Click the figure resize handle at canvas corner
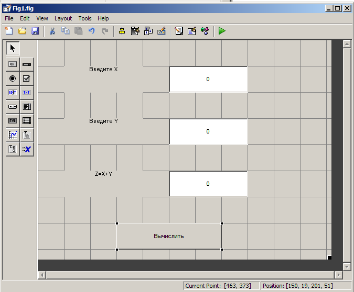 coord(329,257)
